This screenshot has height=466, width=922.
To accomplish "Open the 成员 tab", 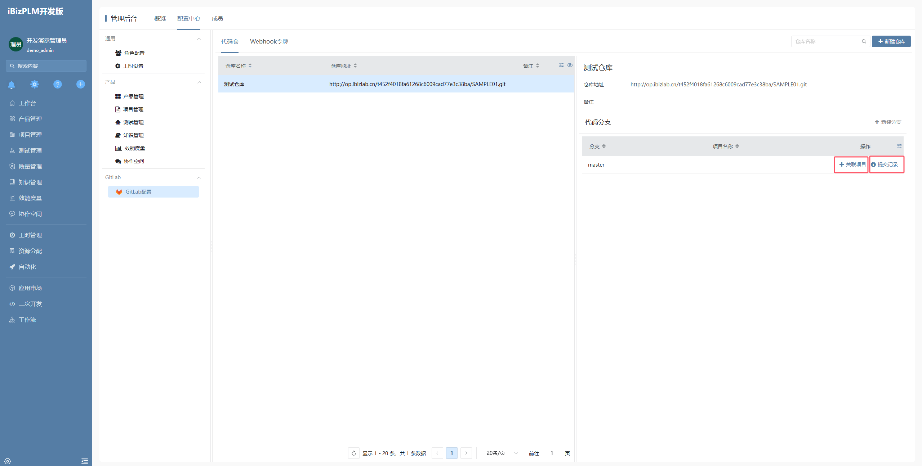I will point(217,19).
